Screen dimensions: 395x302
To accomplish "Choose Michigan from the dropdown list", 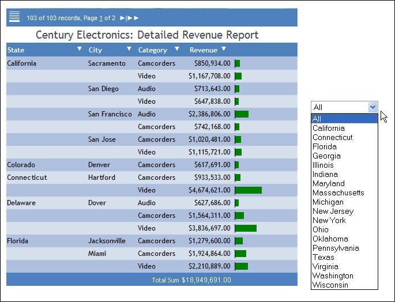I will click(344, 202).
